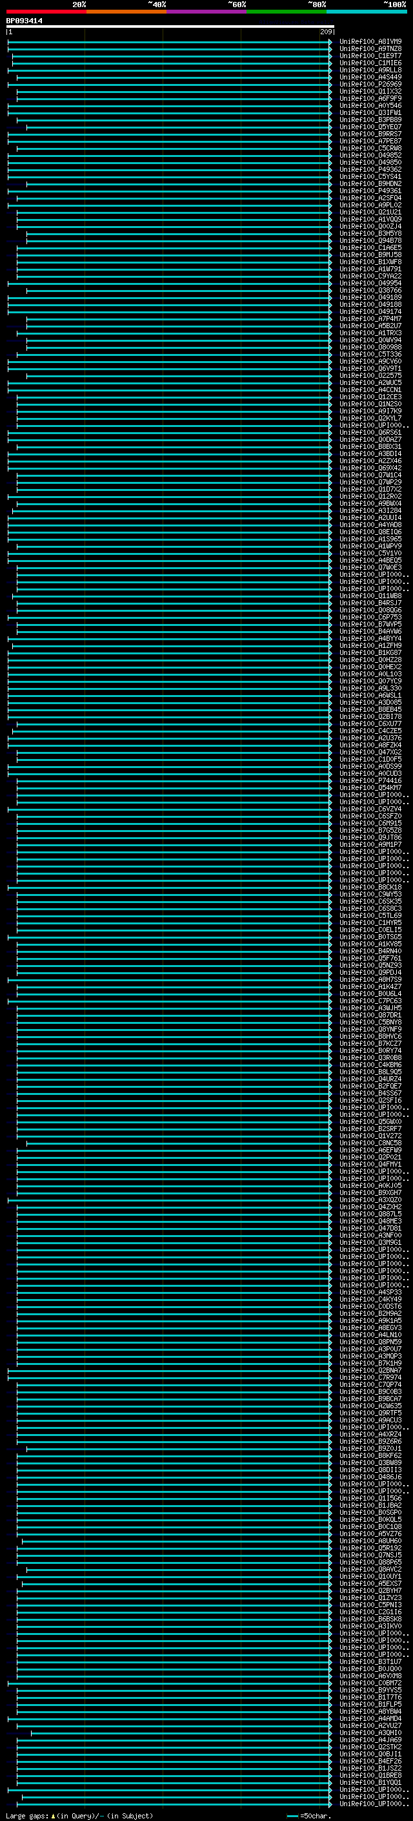Click the UniRef100_Q38766 label
Image resolution: width=413 pixels, height=1821 pixels.
[x=370, y=290]
